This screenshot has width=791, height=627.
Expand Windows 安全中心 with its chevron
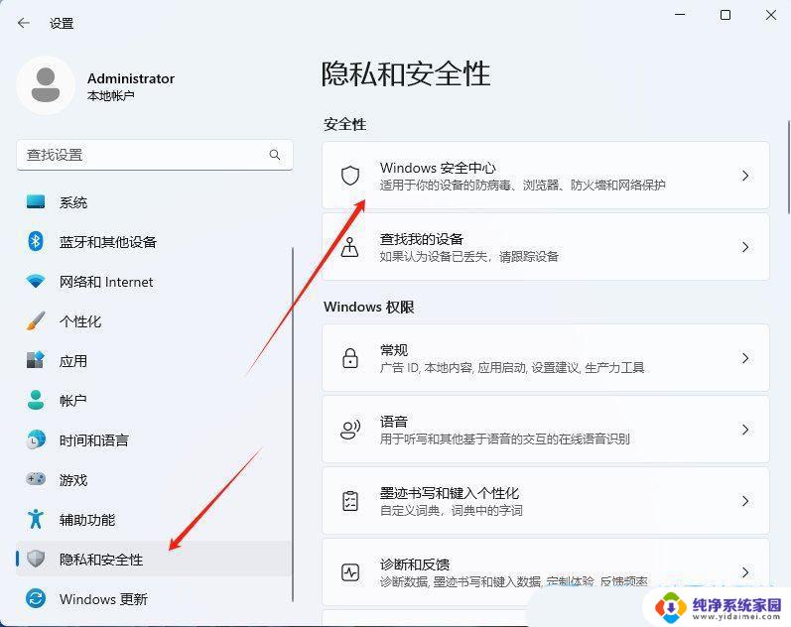745,176
